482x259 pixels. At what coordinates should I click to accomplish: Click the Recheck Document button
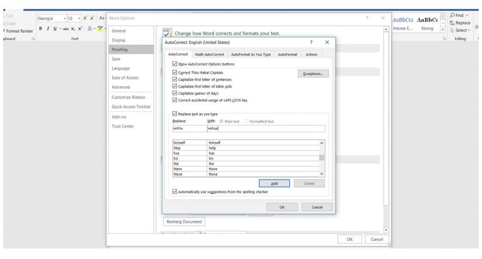tap(184, 221)
